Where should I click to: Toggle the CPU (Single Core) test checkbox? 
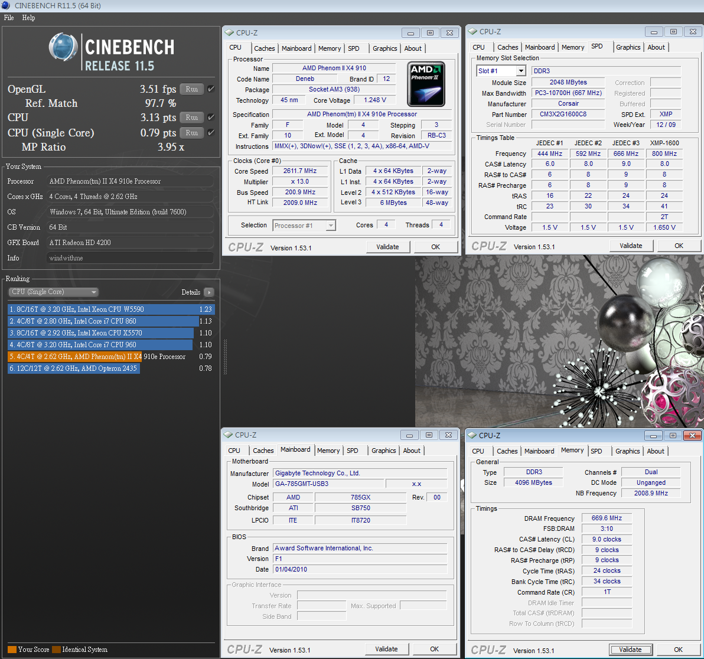(211, 132)
